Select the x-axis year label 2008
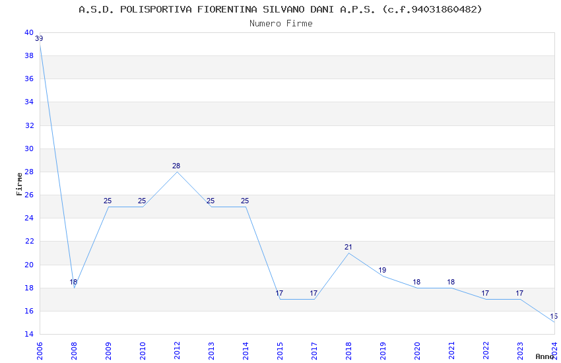 [x=74, y=351]
